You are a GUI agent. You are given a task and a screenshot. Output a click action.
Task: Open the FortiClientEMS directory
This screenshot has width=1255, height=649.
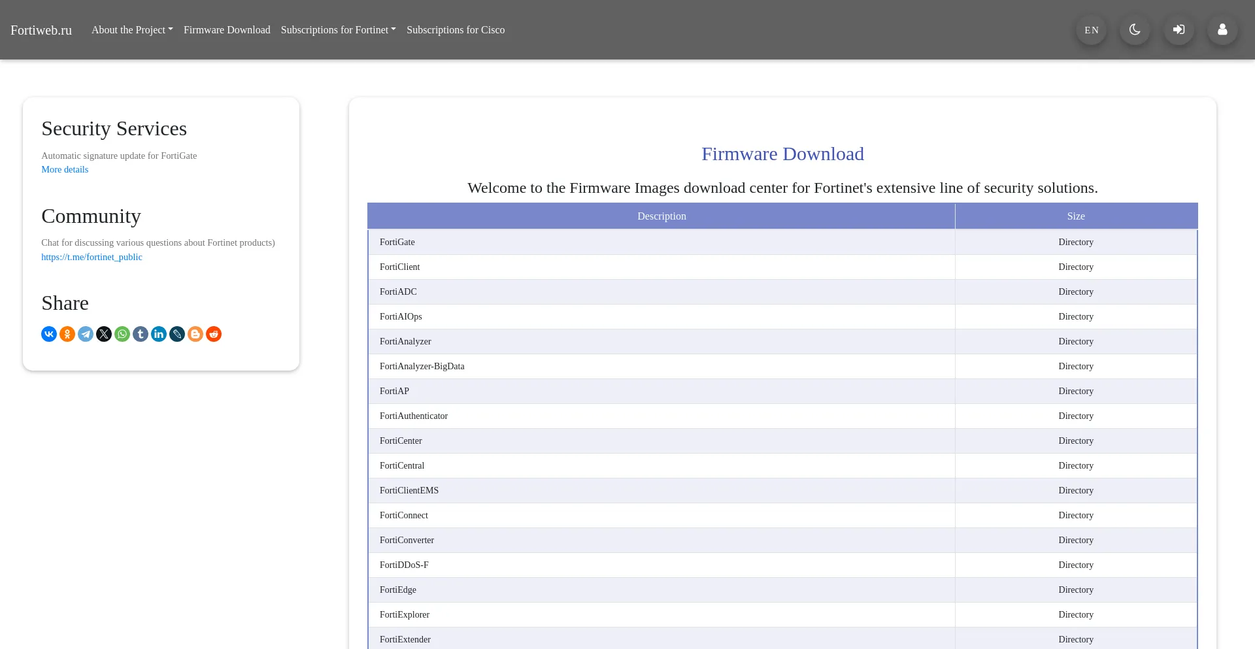(409, 490)
